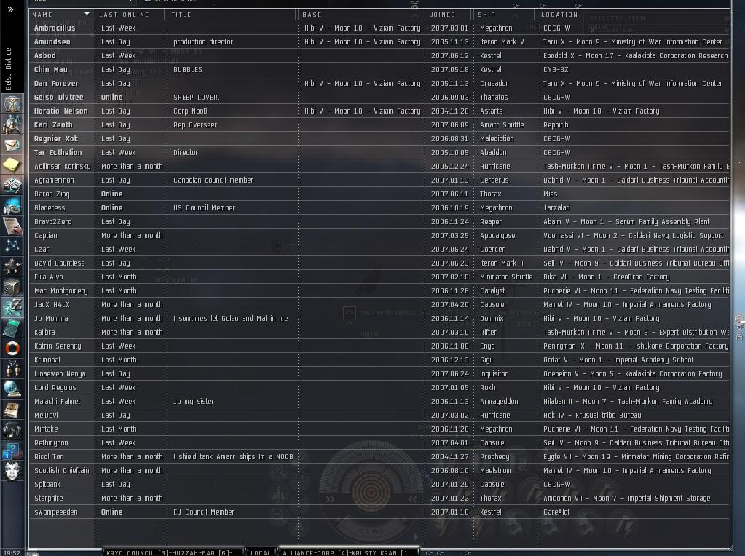Open the info question-mark icon
745x556 pixels.
pos(12,450)
